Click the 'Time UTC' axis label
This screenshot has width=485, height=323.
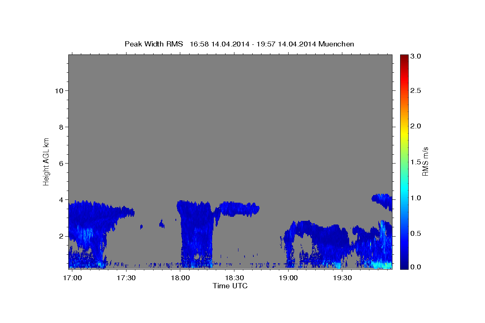[x=230, y=286]
